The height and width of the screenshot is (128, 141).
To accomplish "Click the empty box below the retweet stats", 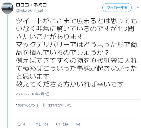I will tap(78, 114).
